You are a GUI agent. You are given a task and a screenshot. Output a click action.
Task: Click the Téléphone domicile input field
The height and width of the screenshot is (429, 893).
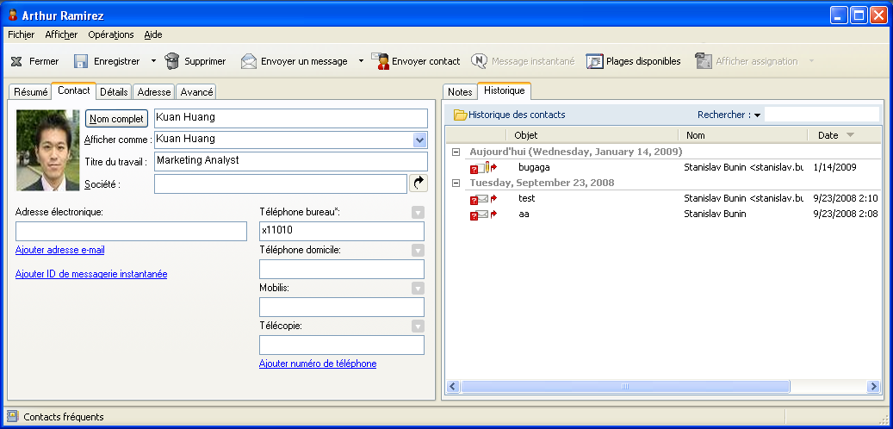[342, 269]
